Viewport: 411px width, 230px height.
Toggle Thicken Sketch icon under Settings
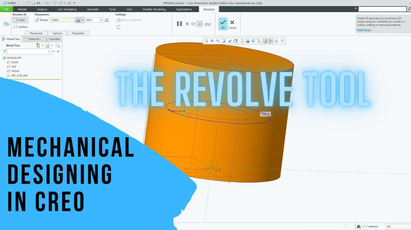tap(119, 27)
